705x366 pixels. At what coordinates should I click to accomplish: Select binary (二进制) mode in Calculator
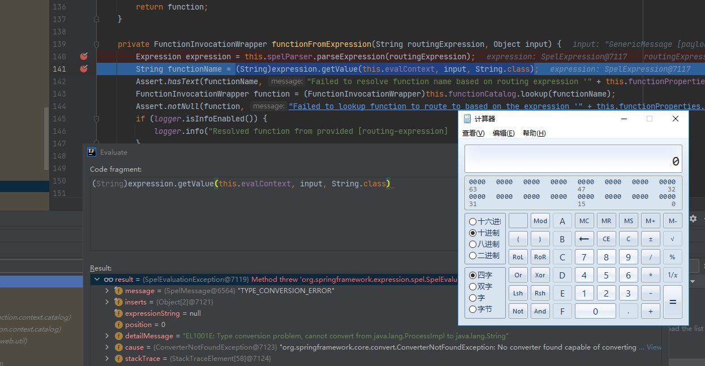485,255
